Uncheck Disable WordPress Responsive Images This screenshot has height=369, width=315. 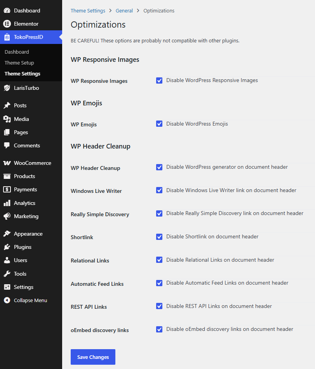coord(159,80)
